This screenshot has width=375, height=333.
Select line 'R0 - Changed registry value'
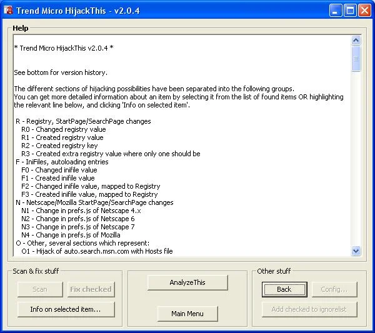(x=64, y=129)
